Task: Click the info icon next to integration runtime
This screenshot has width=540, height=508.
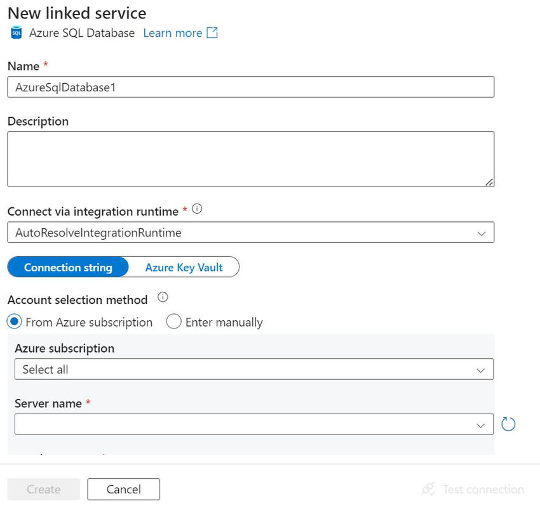Action: (x=197, y=209)
